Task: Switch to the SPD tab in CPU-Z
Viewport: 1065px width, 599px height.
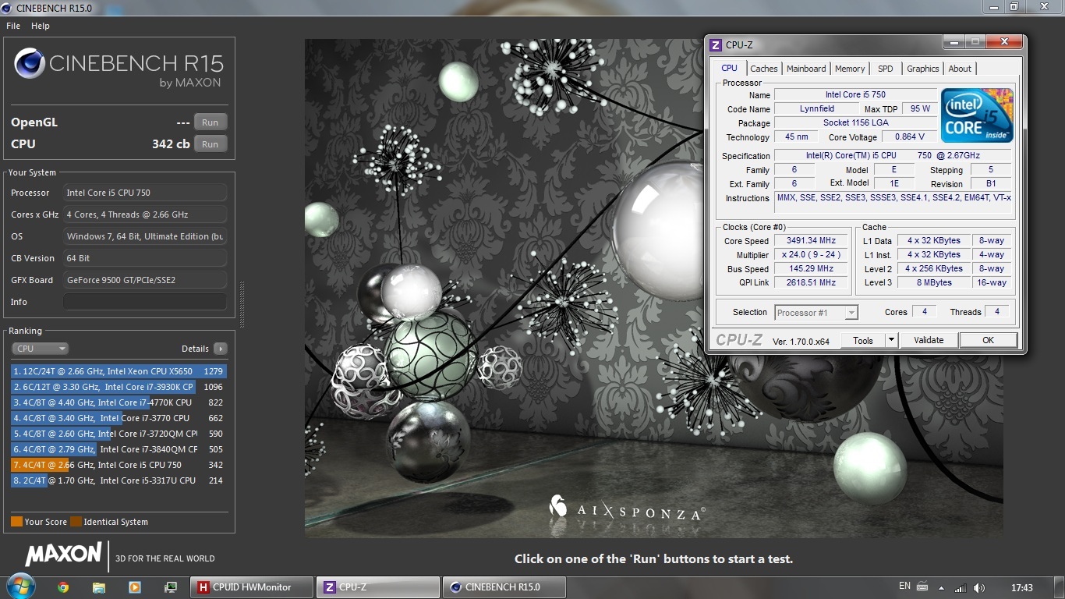Action: [x=886, y=69]
